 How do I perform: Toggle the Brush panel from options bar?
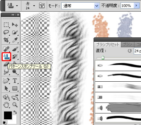42,6
